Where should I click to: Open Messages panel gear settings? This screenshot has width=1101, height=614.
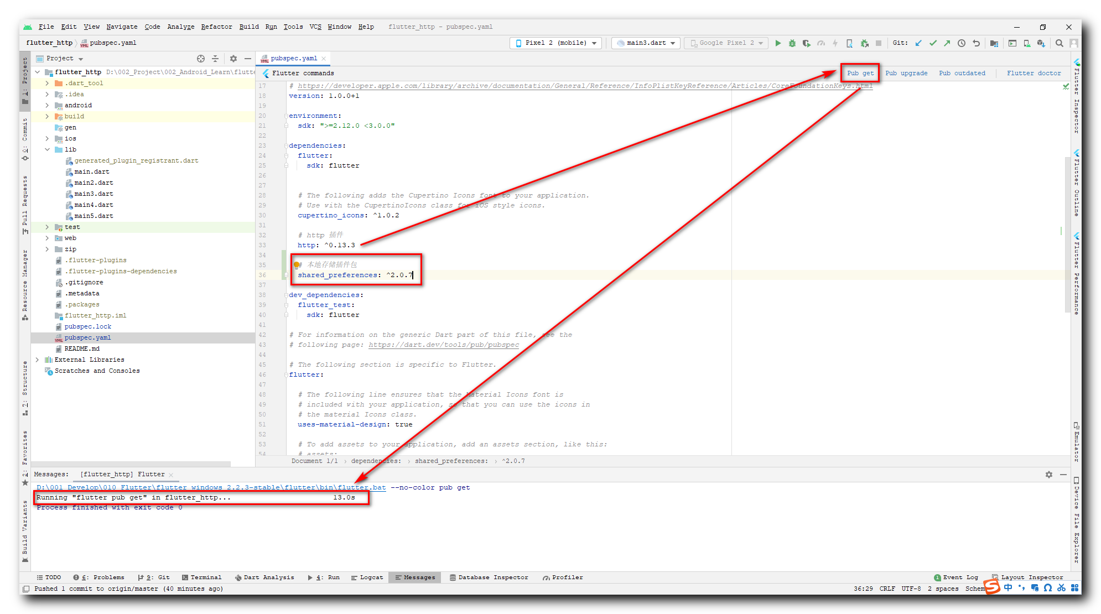[1049, 475]
